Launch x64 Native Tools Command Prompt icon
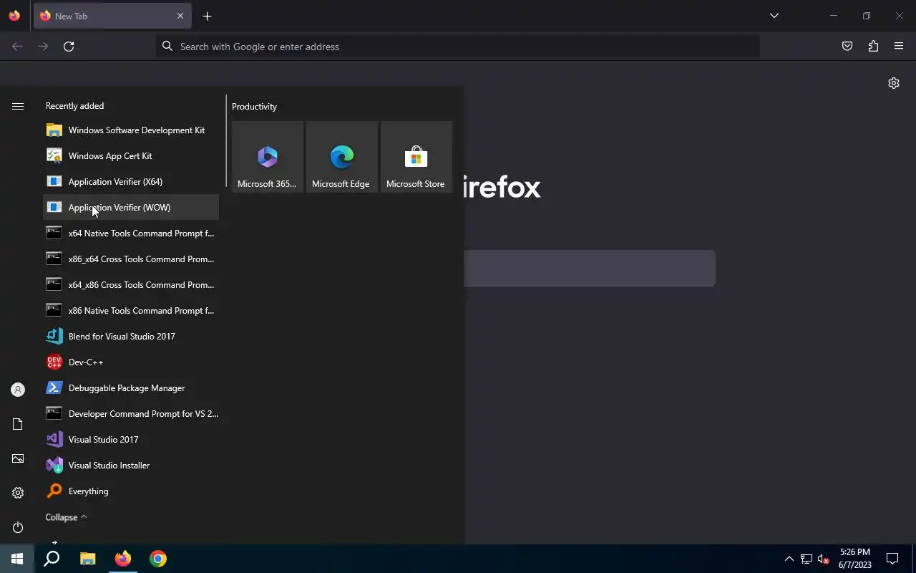This screenshot has height=573, width=916. click(x=54, y=233)
